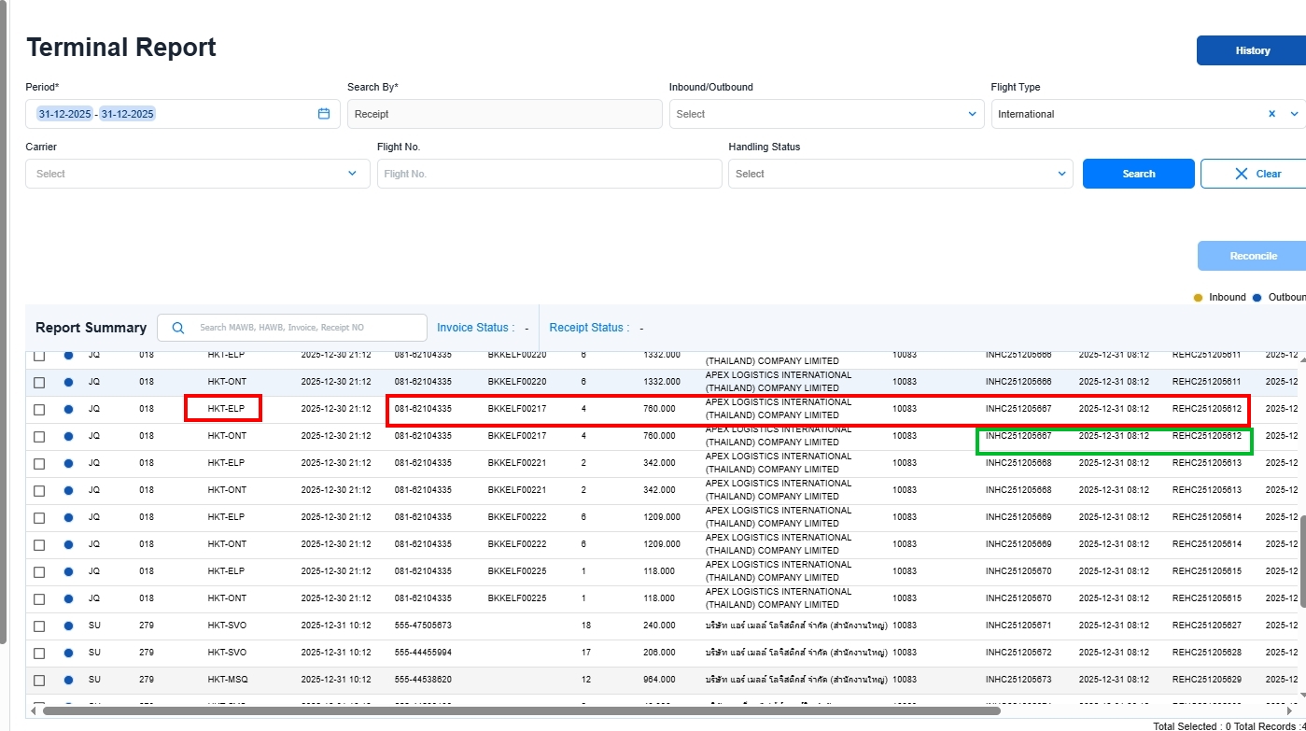Open the Carrier select dropdown
The height and width of the screenshot is (731, 1306).
197,174
